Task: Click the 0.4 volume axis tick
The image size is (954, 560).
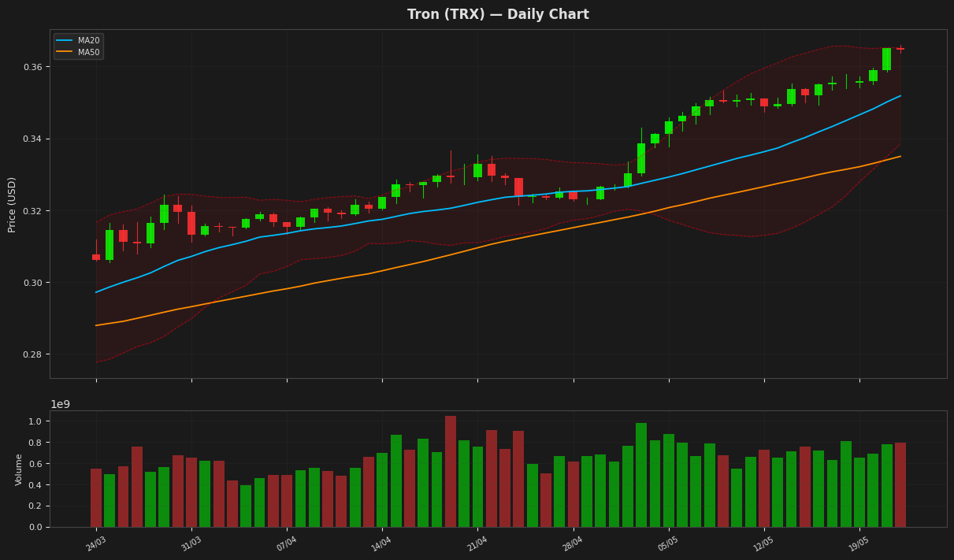Action: coord(36,485)
